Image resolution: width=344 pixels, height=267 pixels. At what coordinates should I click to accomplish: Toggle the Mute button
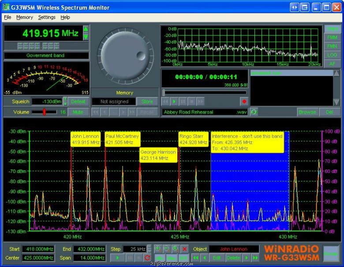[78, 112]
